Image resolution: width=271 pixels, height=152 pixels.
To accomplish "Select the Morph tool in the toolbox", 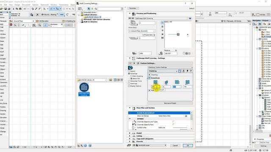I will pos(3,66).
